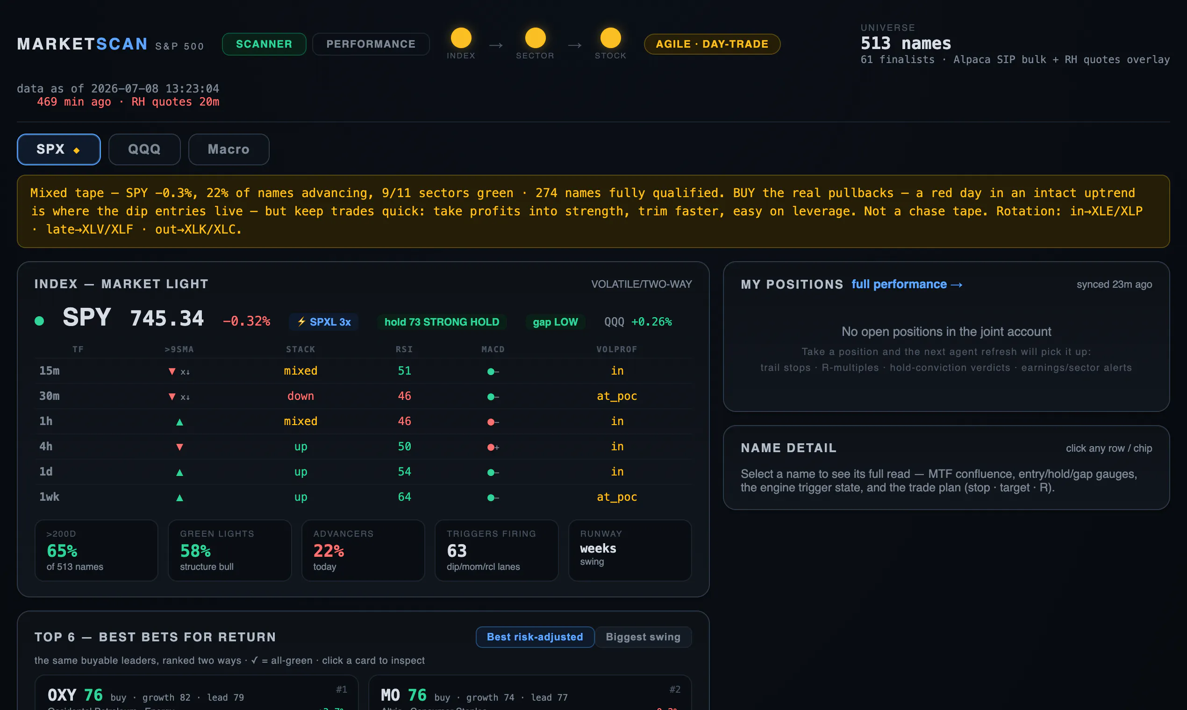Click the RUNWAY weeks tile
1187x710 pixels.
[630, 550]
